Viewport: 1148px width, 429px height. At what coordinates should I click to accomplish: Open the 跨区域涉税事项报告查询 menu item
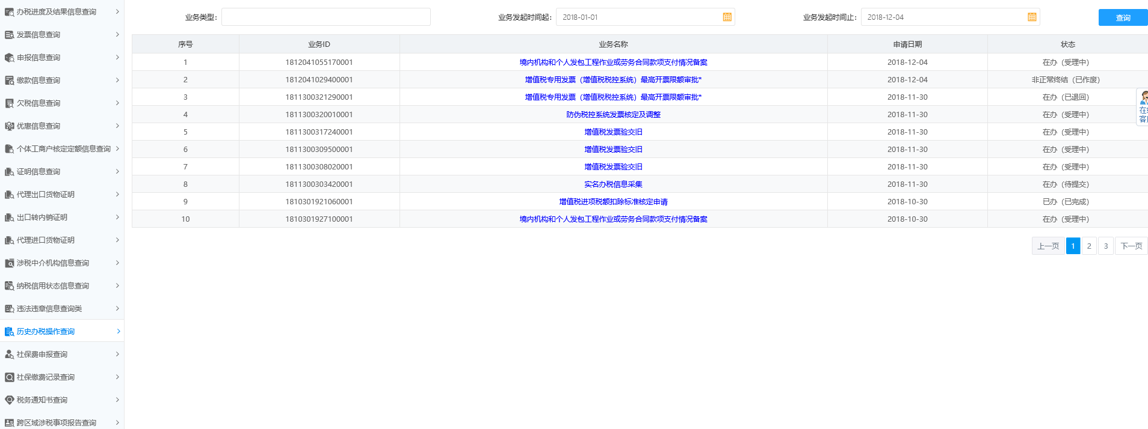62,422
